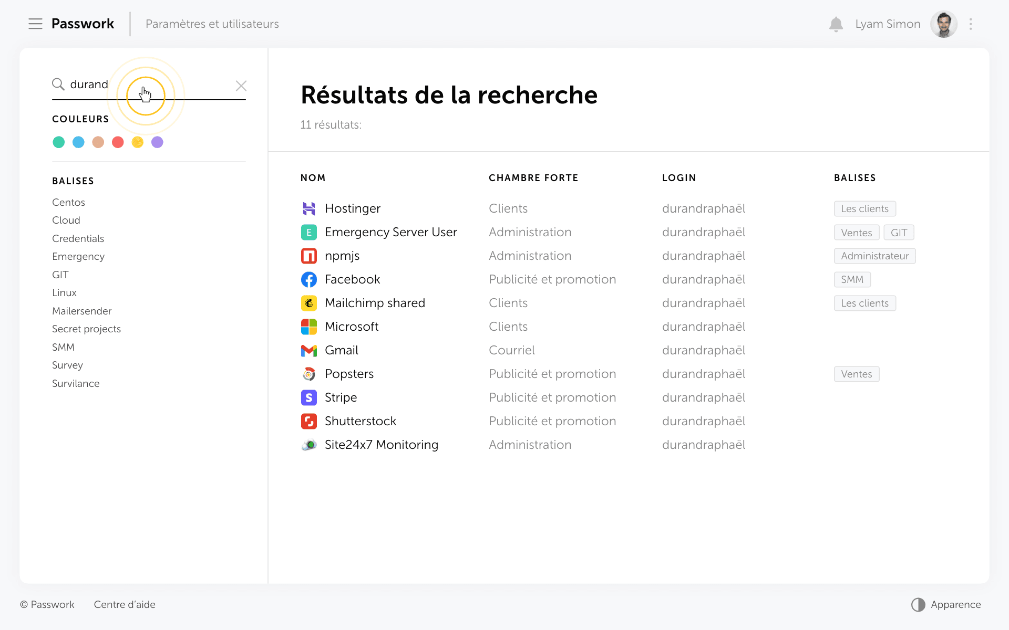The width and height of the screenshot is (1009, 630).
Task: Open the notifications bell
Action: point(836,24)
